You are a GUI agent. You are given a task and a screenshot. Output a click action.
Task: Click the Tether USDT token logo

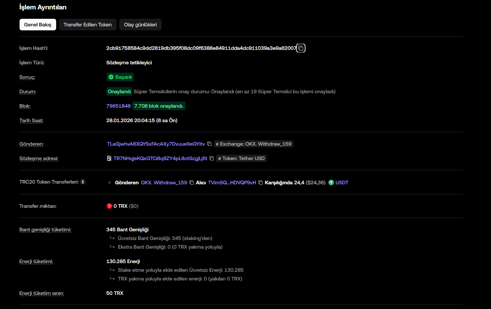point(331,183)
